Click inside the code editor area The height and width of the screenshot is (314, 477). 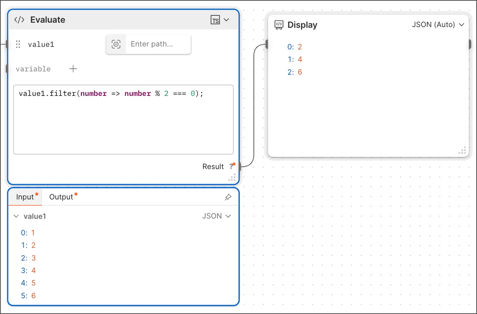click(x=123, y=120)
